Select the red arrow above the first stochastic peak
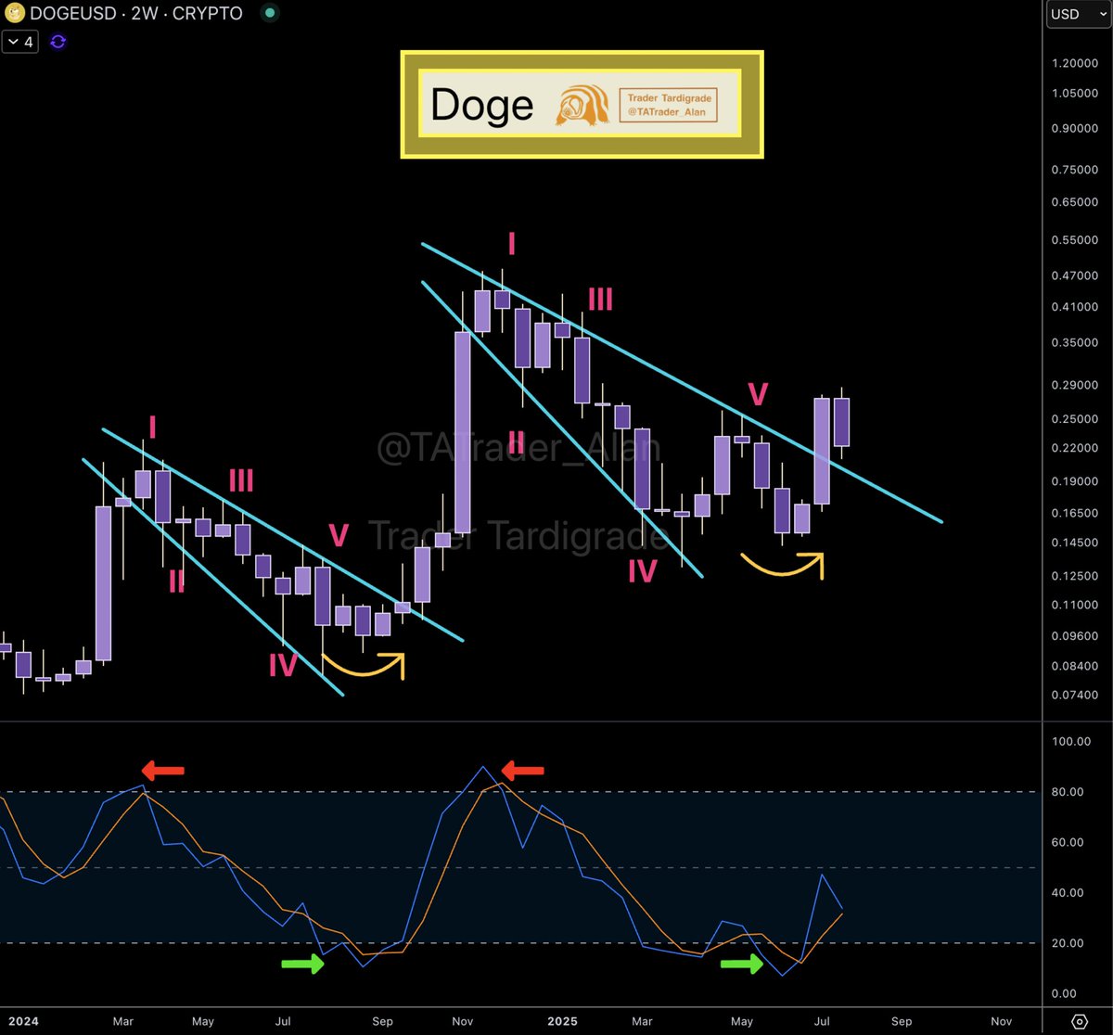The image size is (1113, 1035). pos(160,769)
